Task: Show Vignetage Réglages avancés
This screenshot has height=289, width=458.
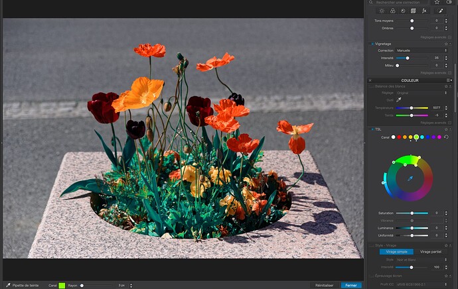Action: click(435, 73)
